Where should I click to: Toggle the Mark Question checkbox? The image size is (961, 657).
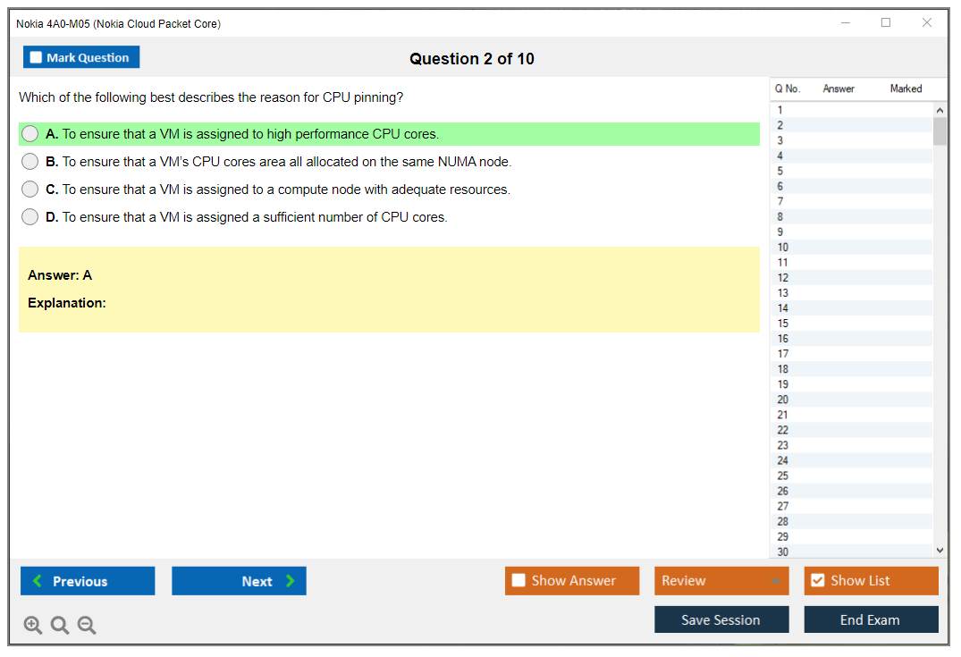click(37, 57)
